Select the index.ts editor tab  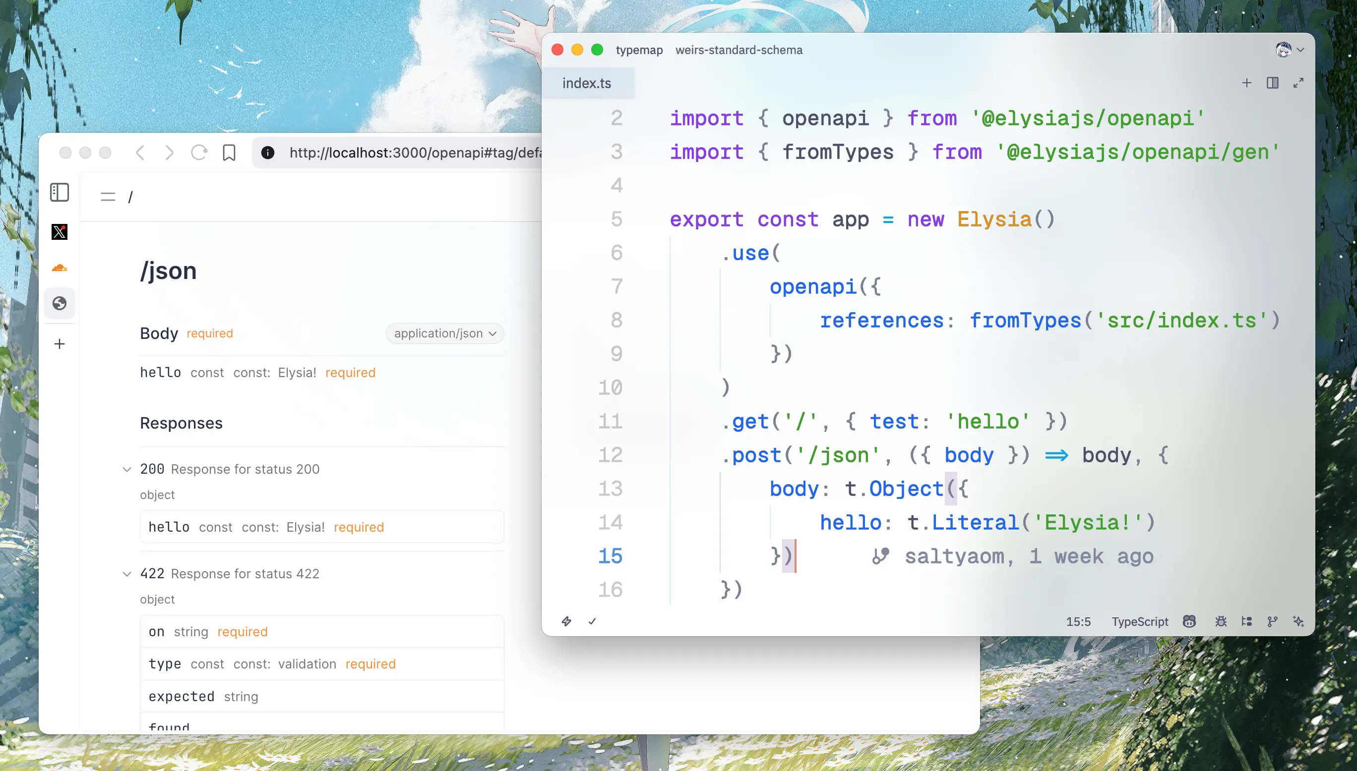(587, 83)
